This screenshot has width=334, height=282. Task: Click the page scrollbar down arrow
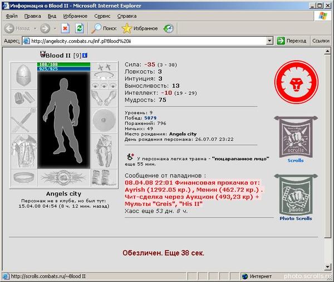click(327, 266)
